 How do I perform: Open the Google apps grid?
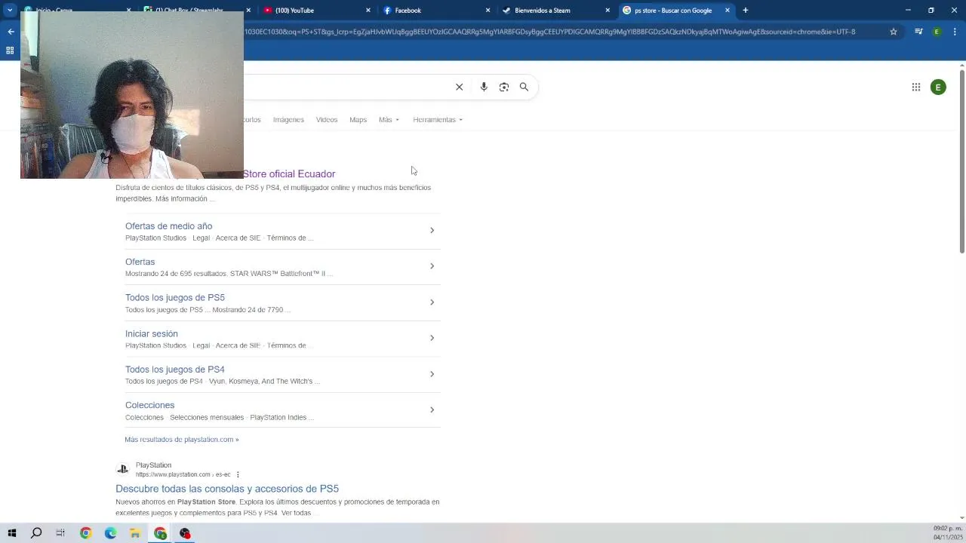point(915,87)
